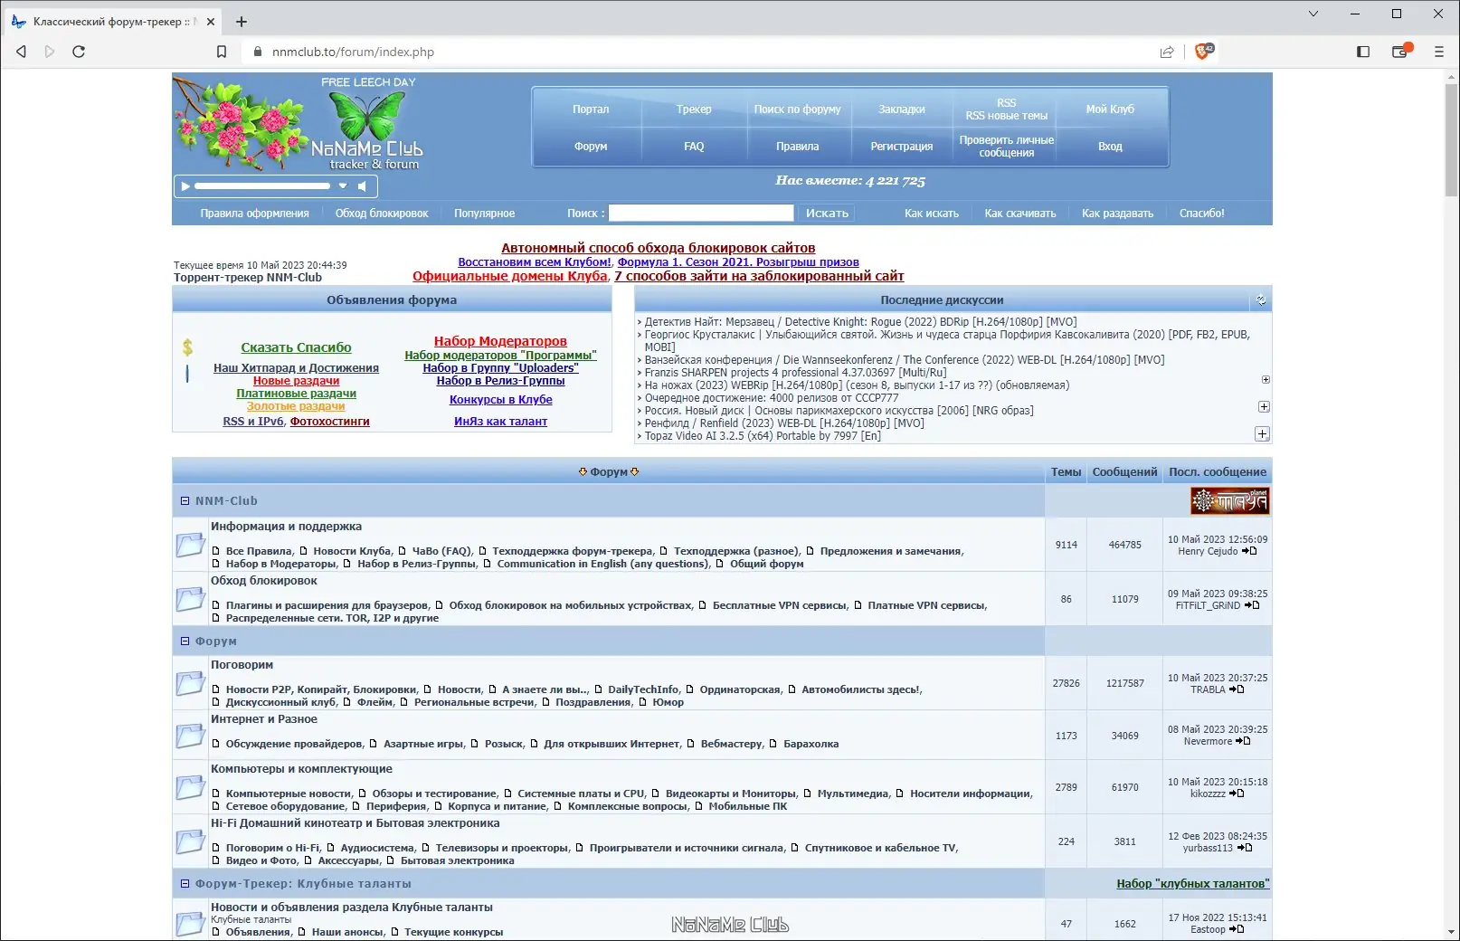Collapse the NNM-Club forum category
Screen dimensions: 1460x941
pyautogui.click(x=185, y=501)
